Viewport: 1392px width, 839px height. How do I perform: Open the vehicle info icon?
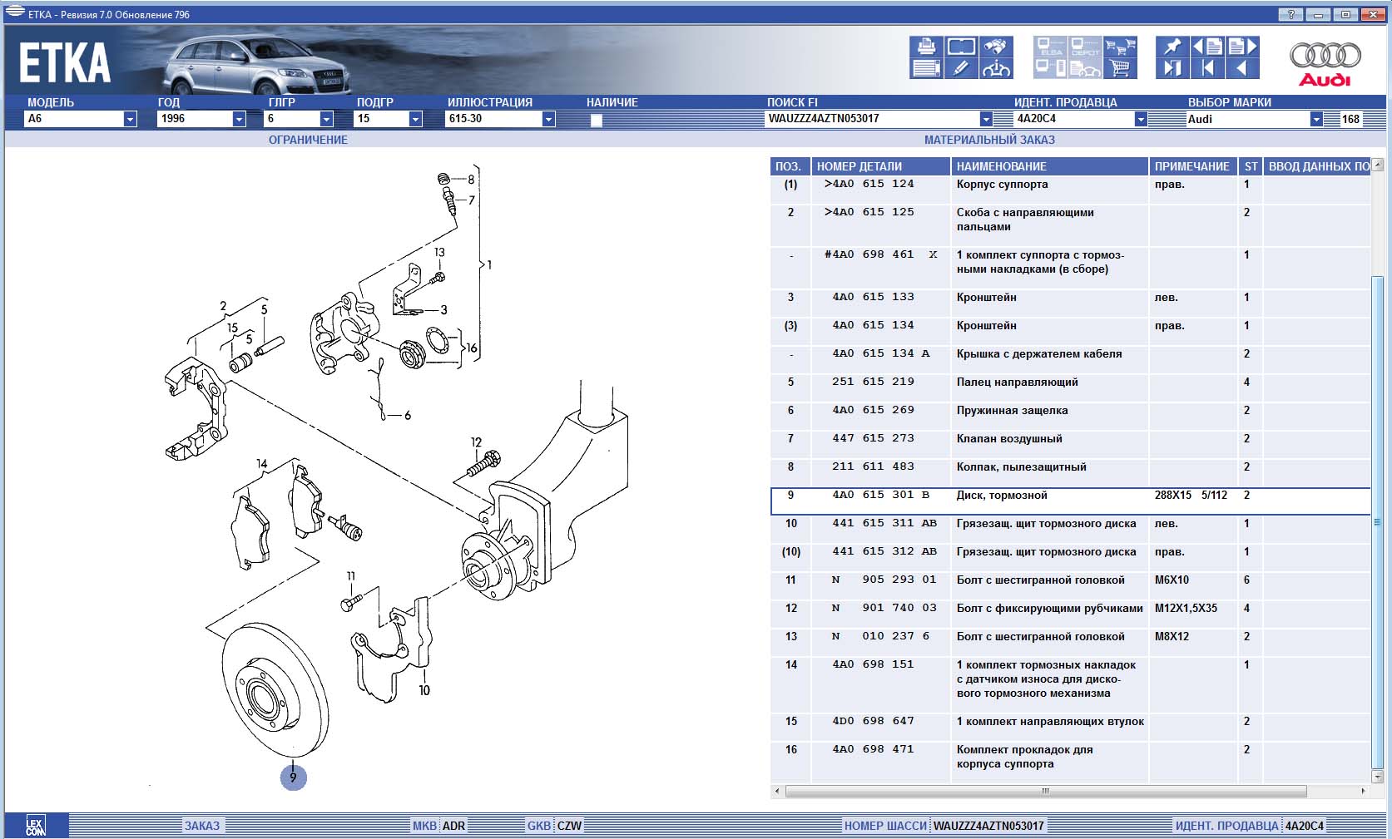(x=996, y=68)
